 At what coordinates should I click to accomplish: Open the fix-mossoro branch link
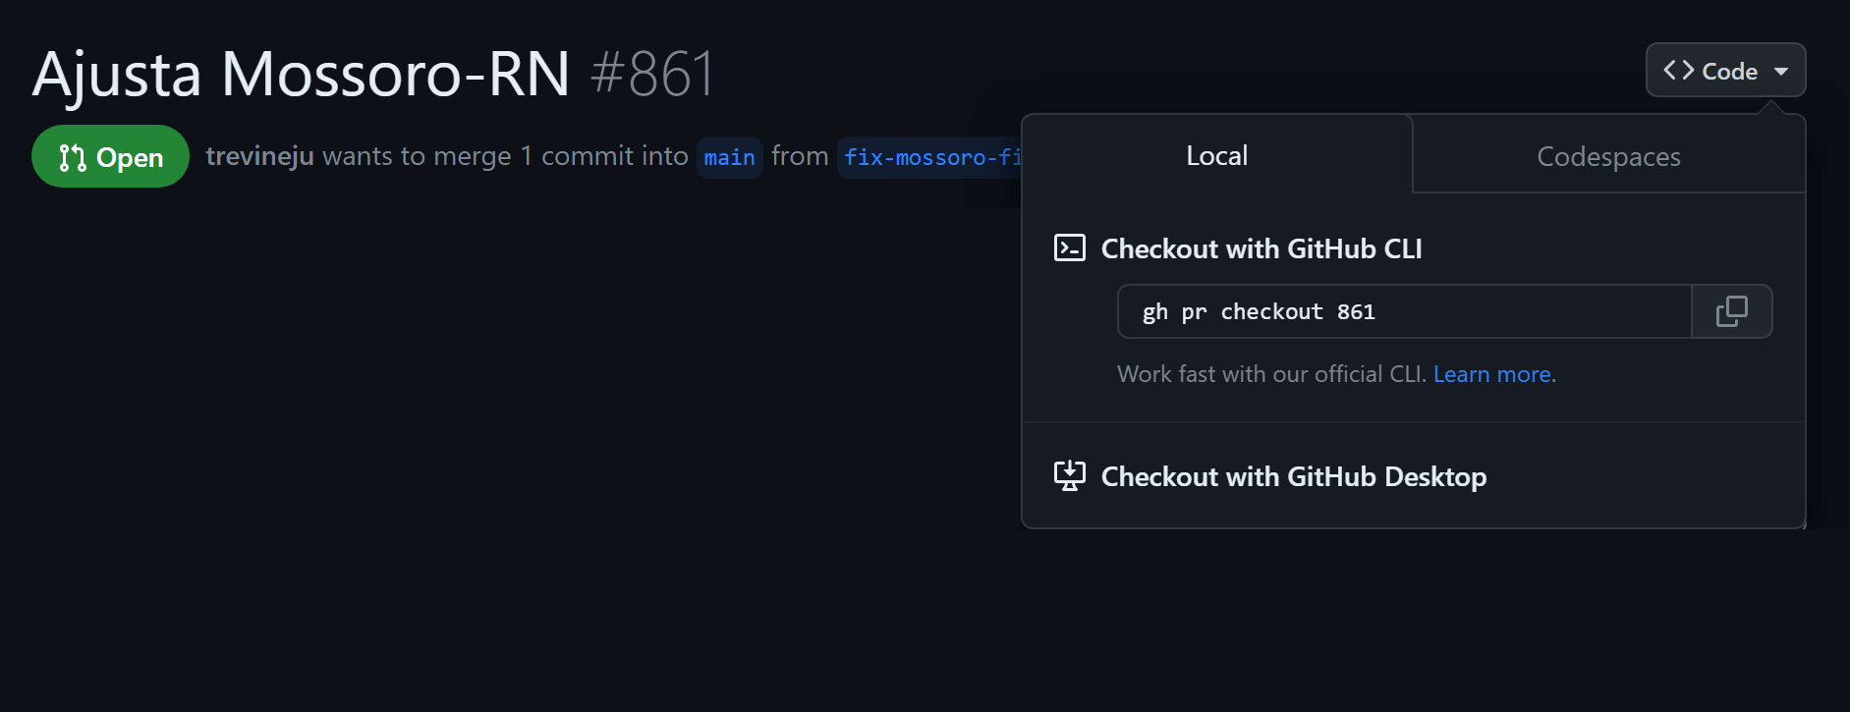click(x=930, y=157)
